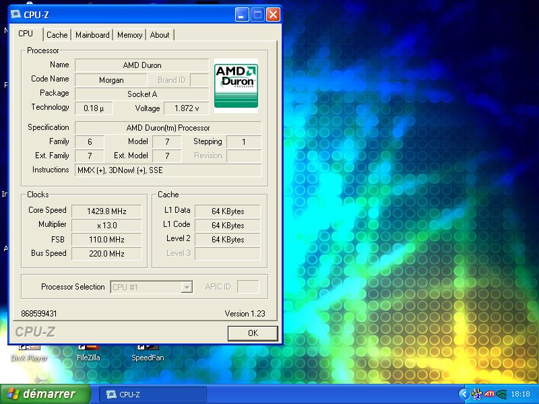Click the FSB value 110.0 MHz
Image resolution: width=539 pixels, height=404 pixels.
(x=106, y=240)
